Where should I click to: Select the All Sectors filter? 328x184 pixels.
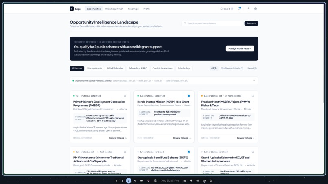click(77, 69)
